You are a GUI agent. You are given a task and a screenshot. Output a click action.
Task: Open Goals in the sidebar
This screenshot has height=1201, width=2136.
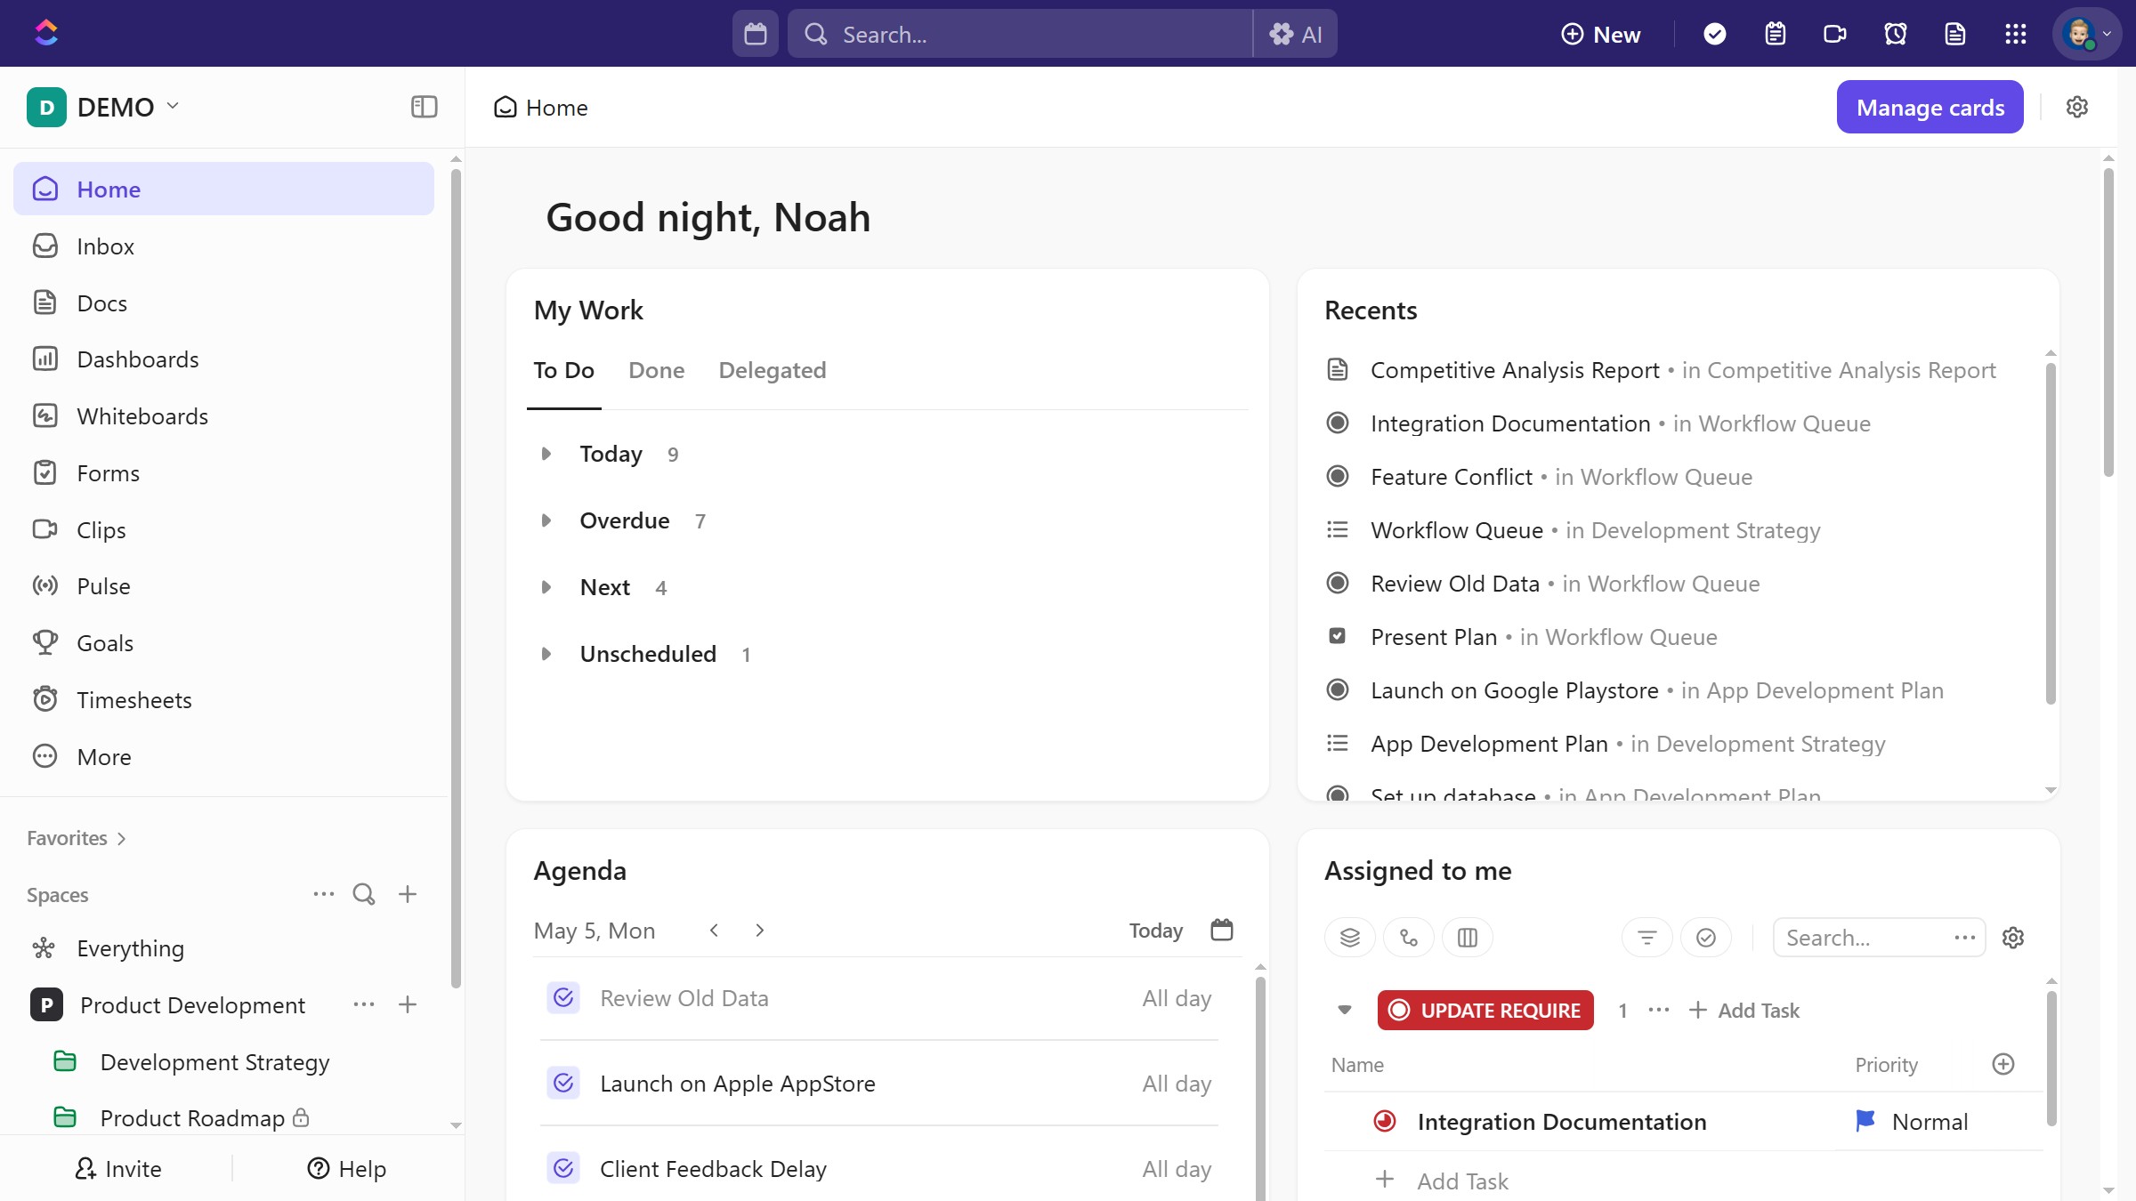point(222,643)
